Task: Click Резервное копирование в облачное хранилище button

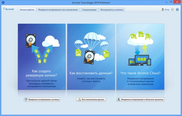Action: (140, 100)
